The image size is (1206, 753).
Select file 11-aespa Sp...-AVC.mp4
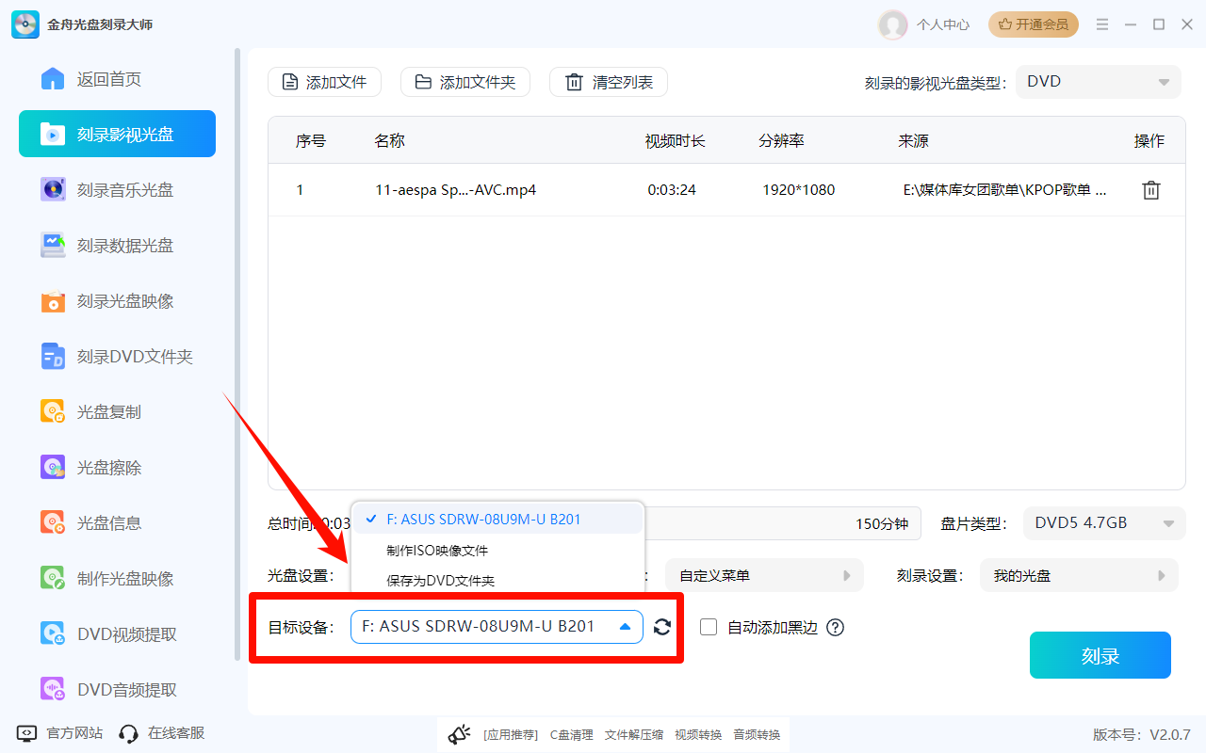pyautogui.click(x=455, y=190)
